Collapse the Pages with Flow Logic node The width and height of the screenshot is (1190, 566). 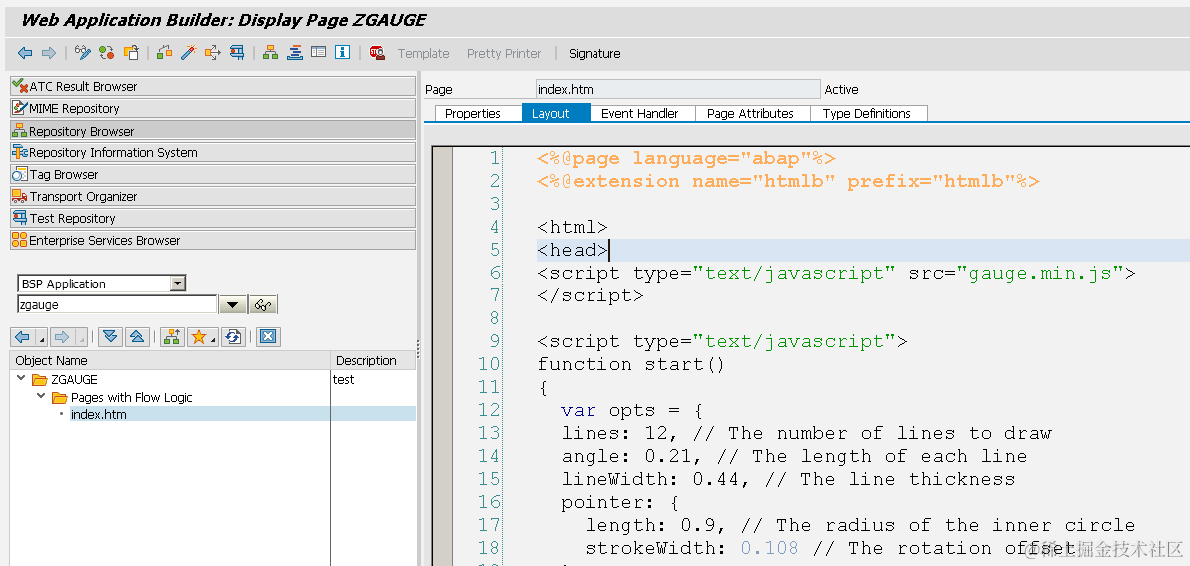tap(40, 396)
